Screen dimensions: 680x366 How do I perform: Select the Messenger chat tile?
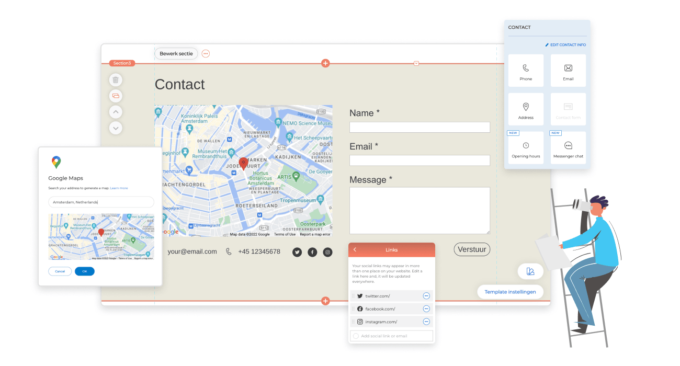tap(568, 148)
